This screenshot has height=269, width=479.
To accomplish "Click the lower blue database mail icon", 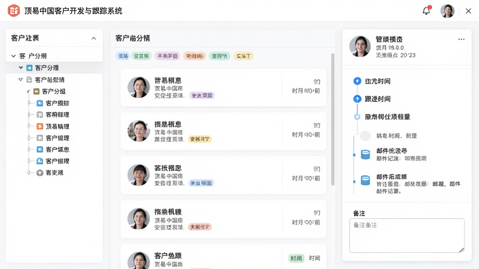I will tap(365, 181).
